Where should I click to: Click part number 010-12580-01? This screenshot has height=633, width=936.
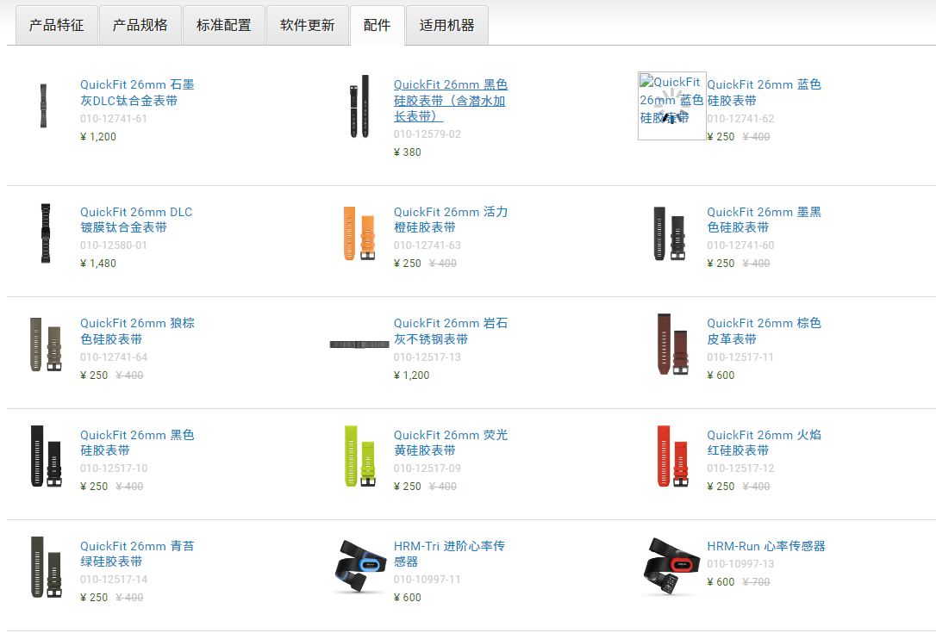[114, 245]
